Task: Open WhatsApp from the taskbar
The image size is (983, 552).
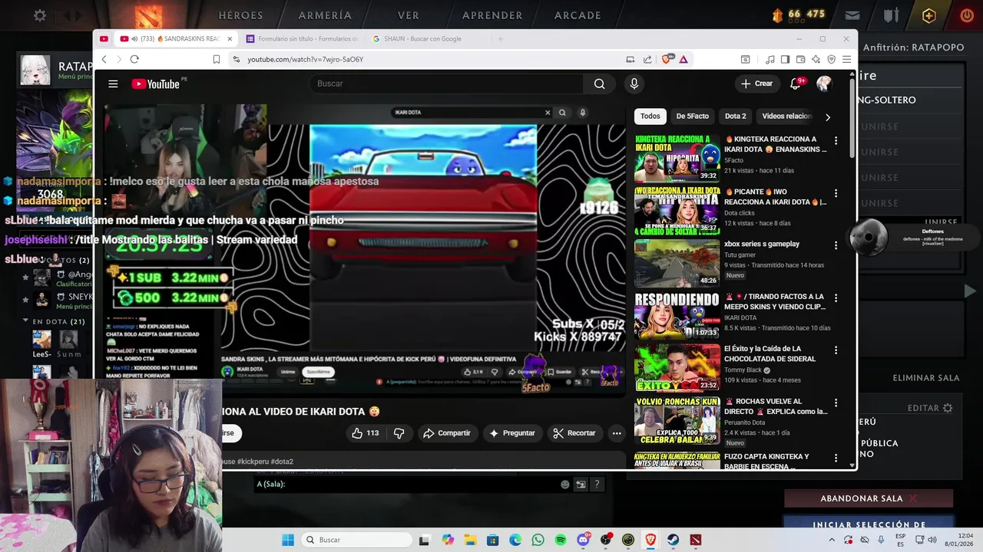Action: pyautogui.click(x=538, y=540)
